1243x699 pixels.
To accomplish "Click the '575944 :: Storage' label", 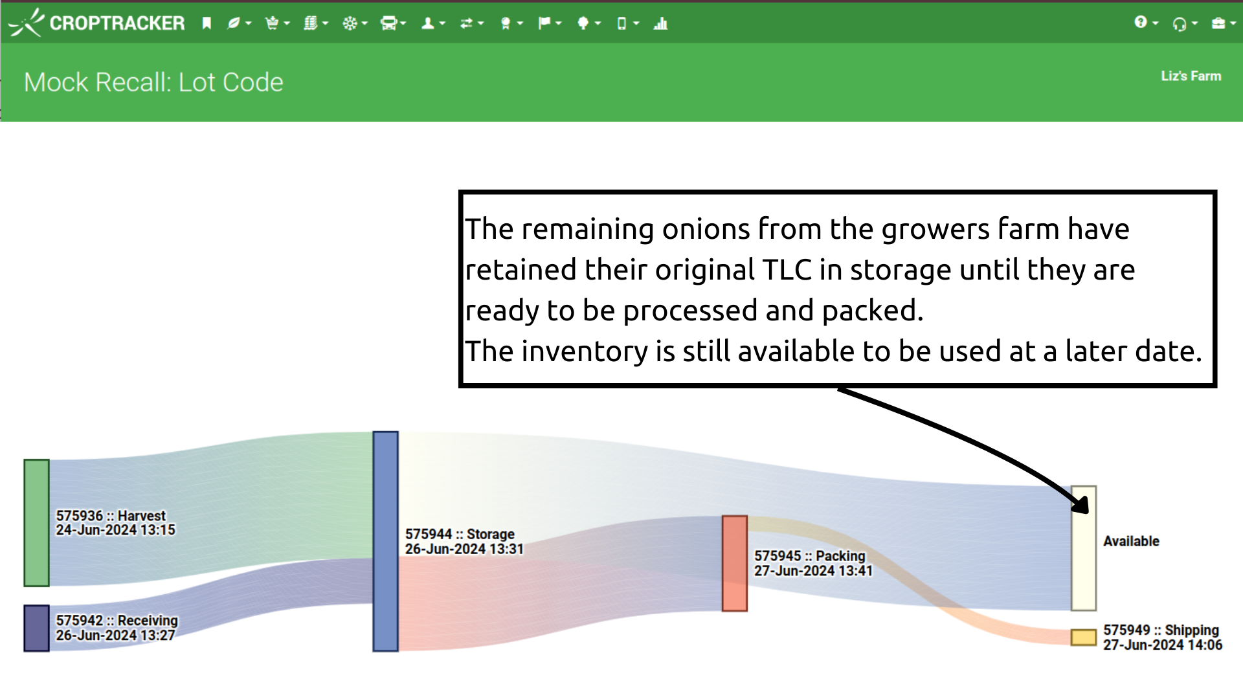I will click(460, 534).
